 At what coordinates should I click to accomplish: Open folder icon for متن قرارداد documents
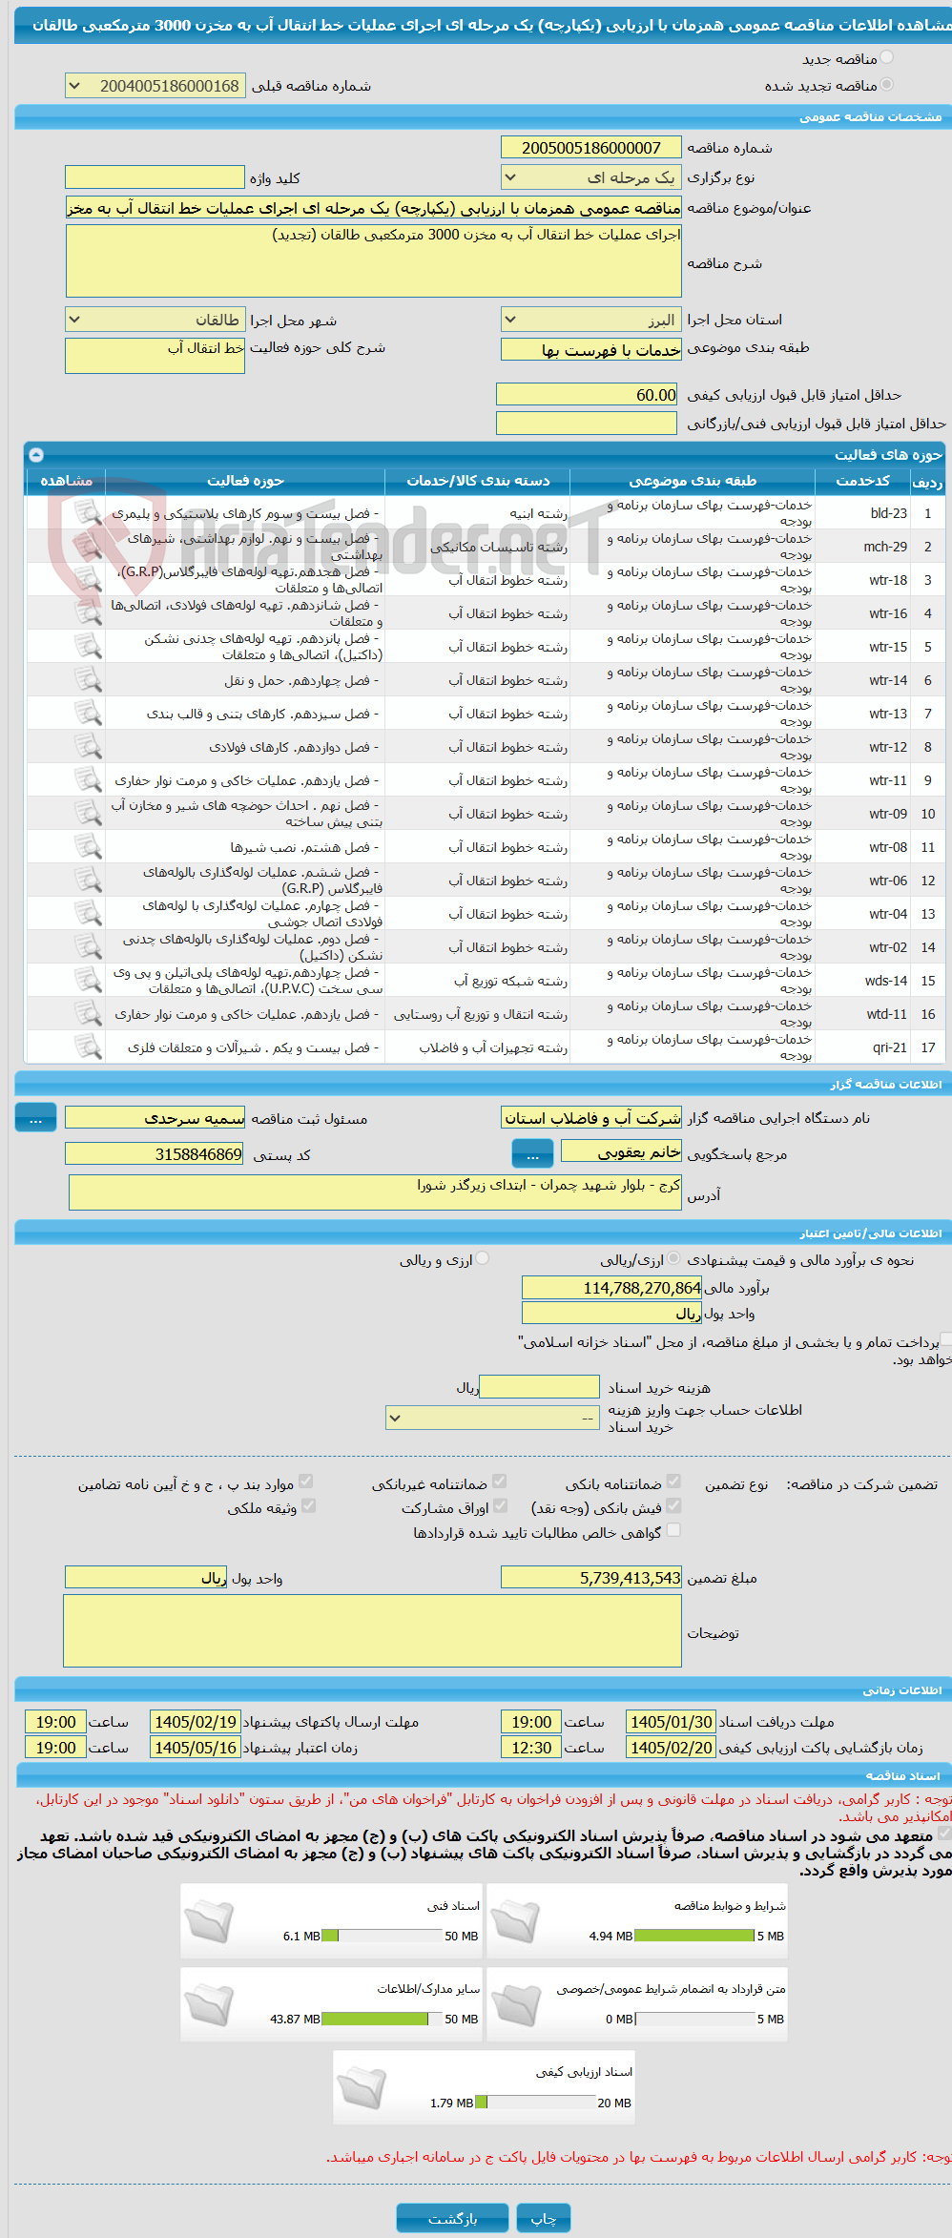pos(516,2005)
